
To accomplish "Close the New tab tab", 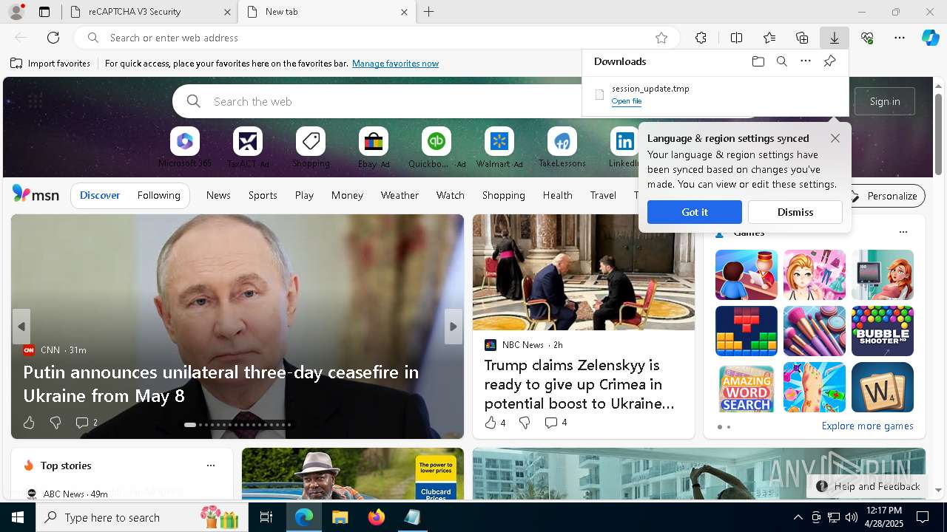I will click(x=404, y=12).
